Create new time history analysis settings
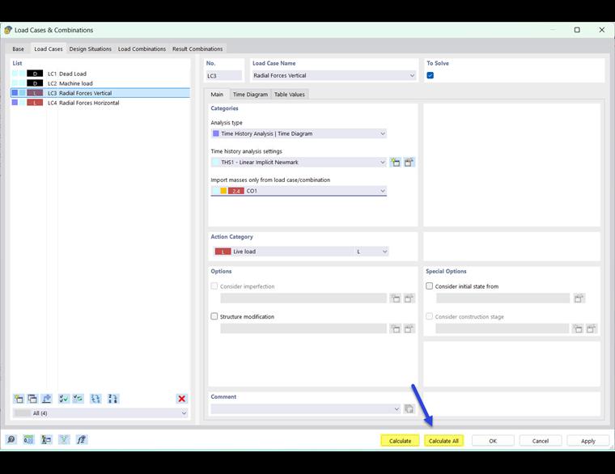The image size is (615, 474). pos(396,163)
